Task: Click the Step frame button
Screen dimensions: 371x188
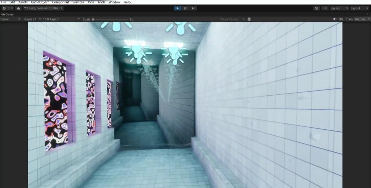Action: click(193, 8)
